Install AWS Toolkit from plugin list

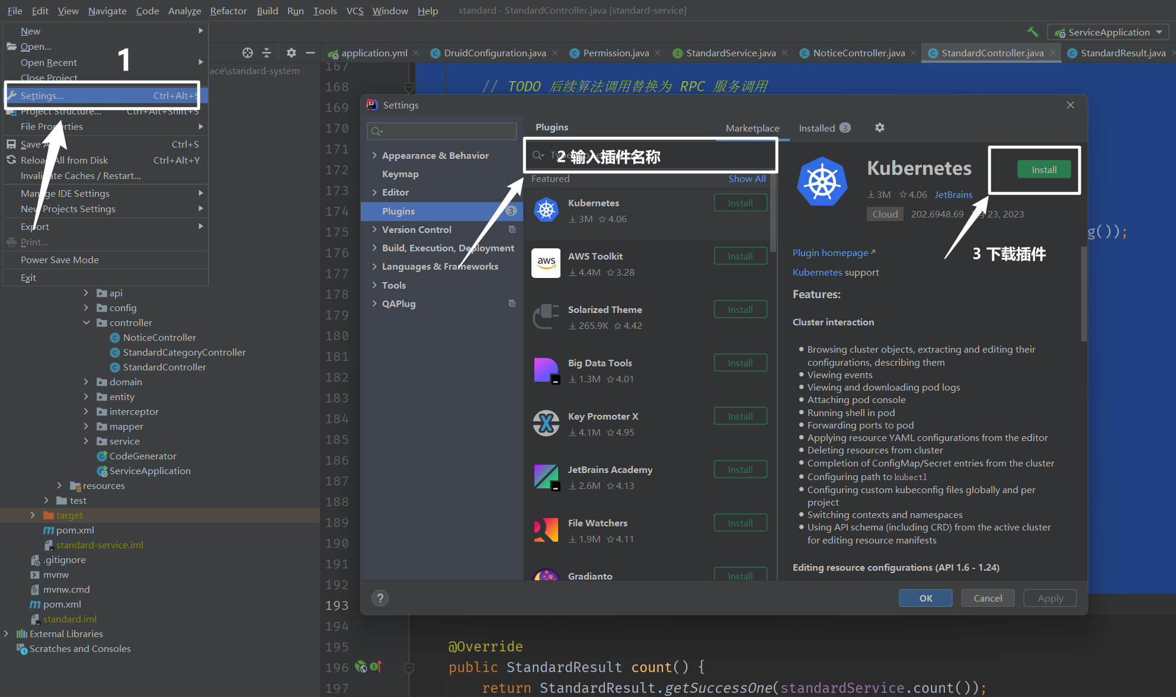(740, 256)
